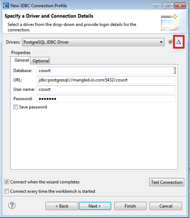Image resolution: width=190 pixels, height=218 pixels.
Task: Switch to the Optional tab
Action: click(x=41, y=61)
